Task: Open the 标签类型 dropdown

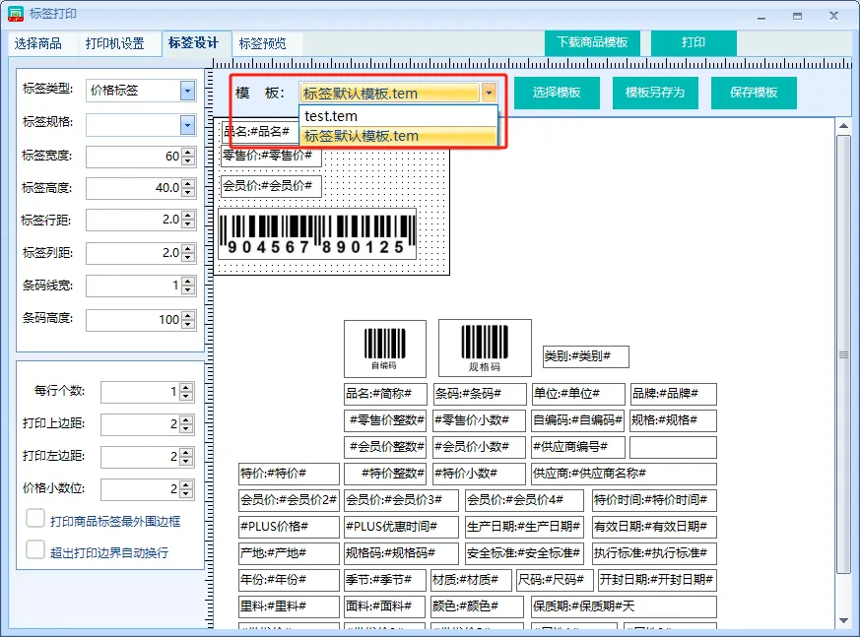Action: 187,91
